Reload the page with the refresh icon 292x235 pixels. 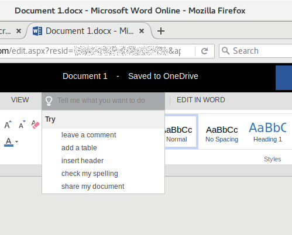(204, 51)
